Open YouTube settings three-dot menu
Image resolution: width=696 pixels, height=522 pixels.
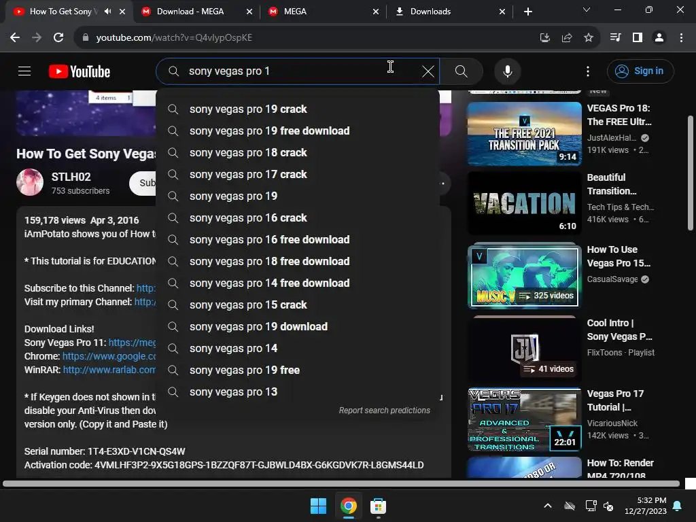click(588, 71)
